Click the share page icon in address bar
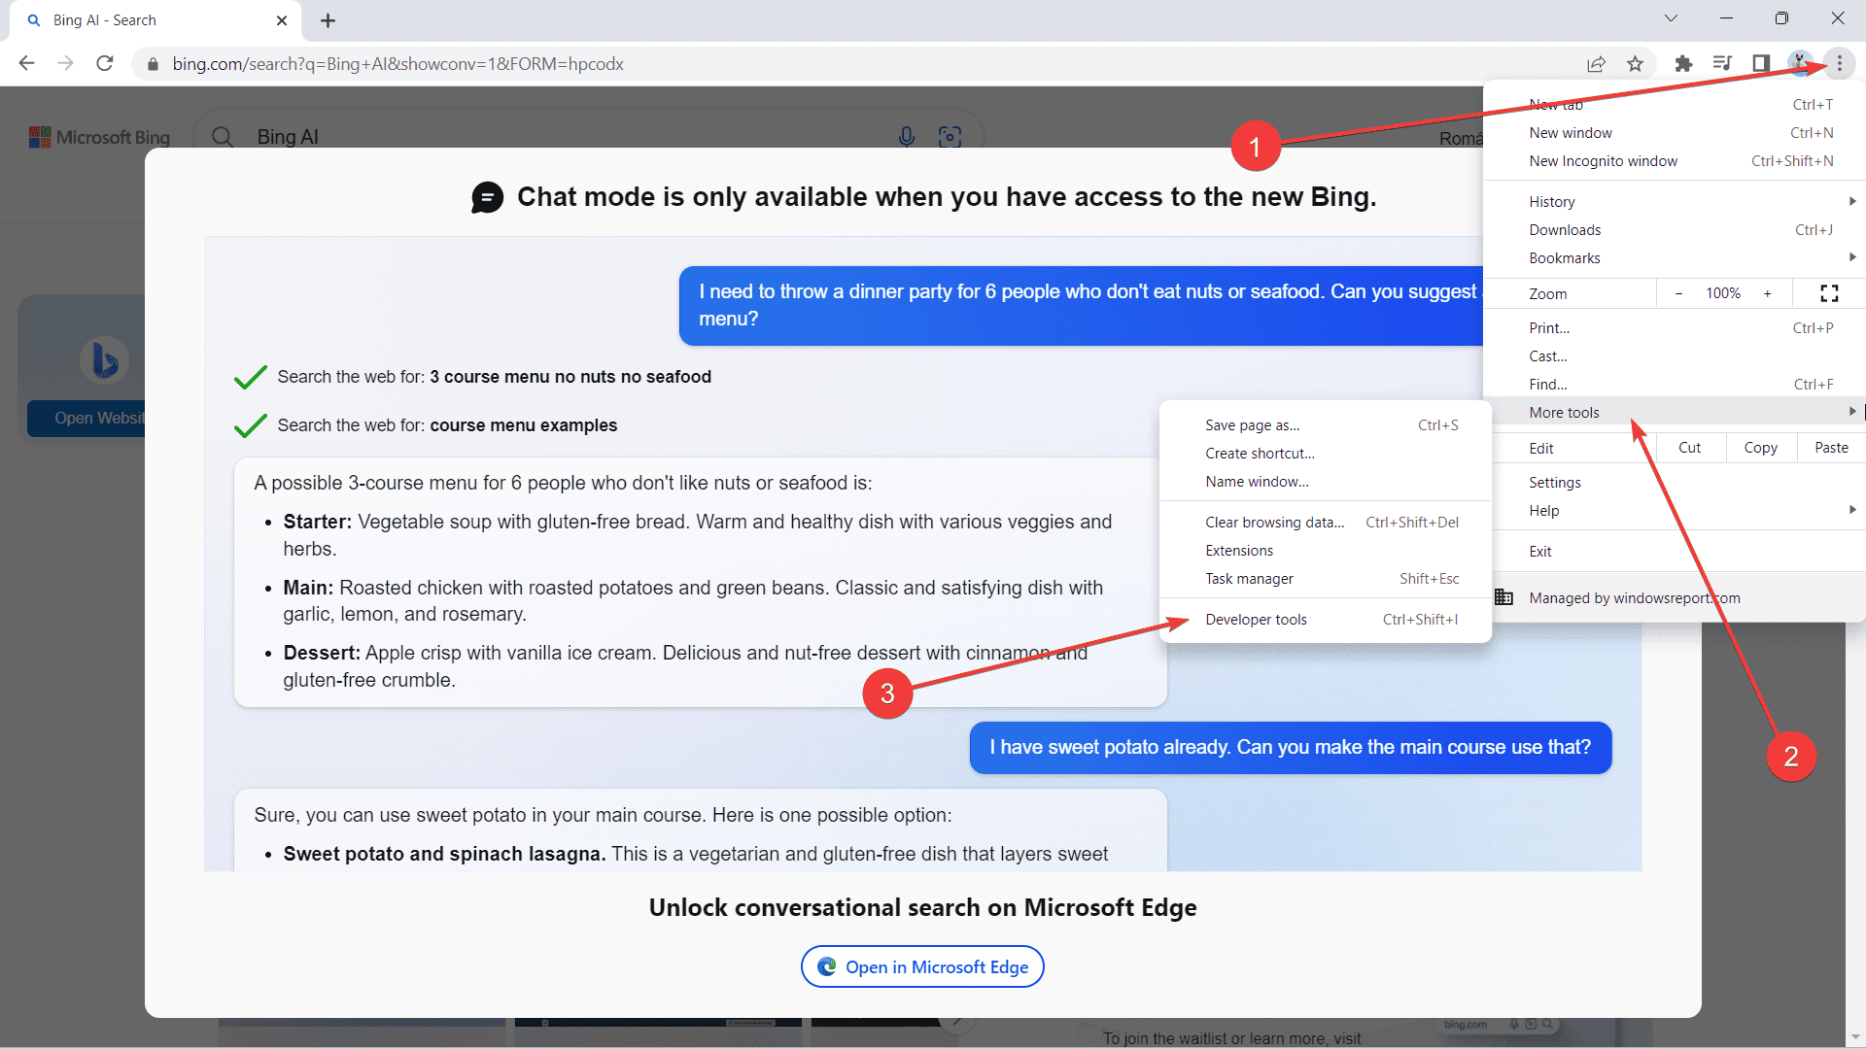This screenshot has height=1049, width=1866. (x=1596, y=63)
